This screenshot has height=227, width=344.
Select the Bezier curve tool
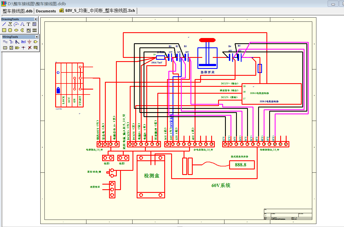22,24
